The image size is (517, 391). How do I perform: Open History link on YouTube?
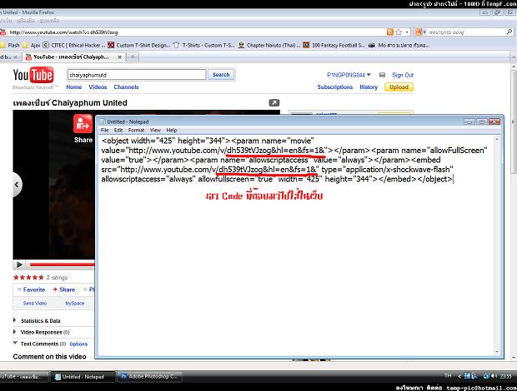point(369,87)
